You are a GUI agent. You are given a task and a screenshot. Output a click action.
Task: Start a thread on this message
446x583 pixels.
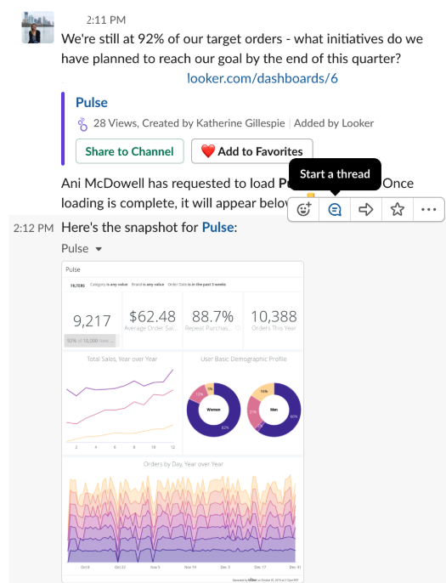(335, 209)
